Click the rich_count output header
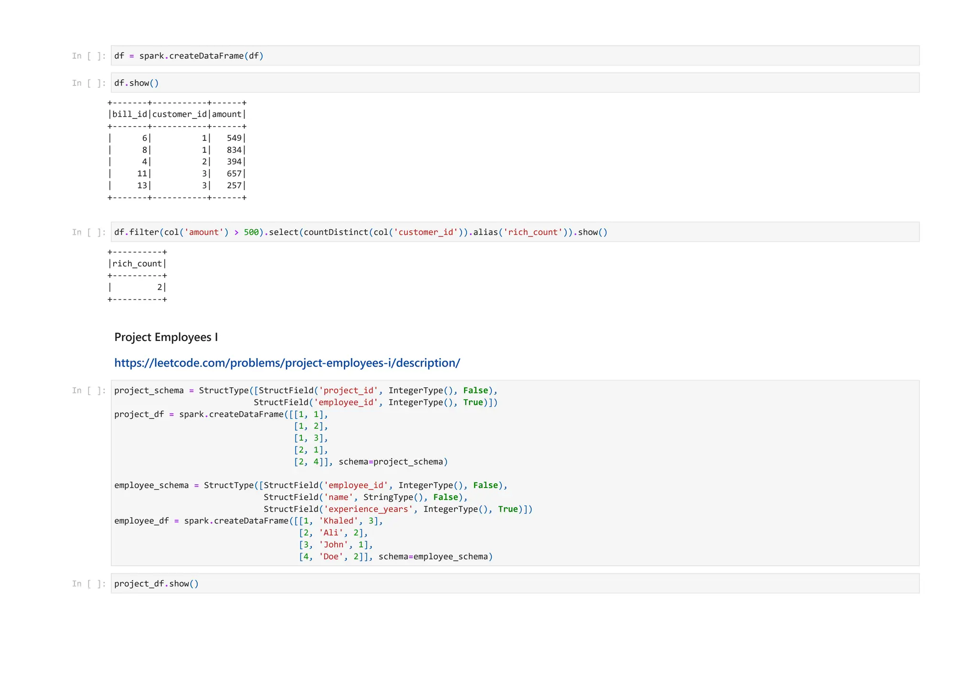The image size is (978, 691). point(137,264)
